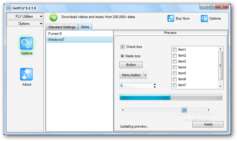237x141 pixels.
Task: Click the Buy Now link text
Action: 183,18
